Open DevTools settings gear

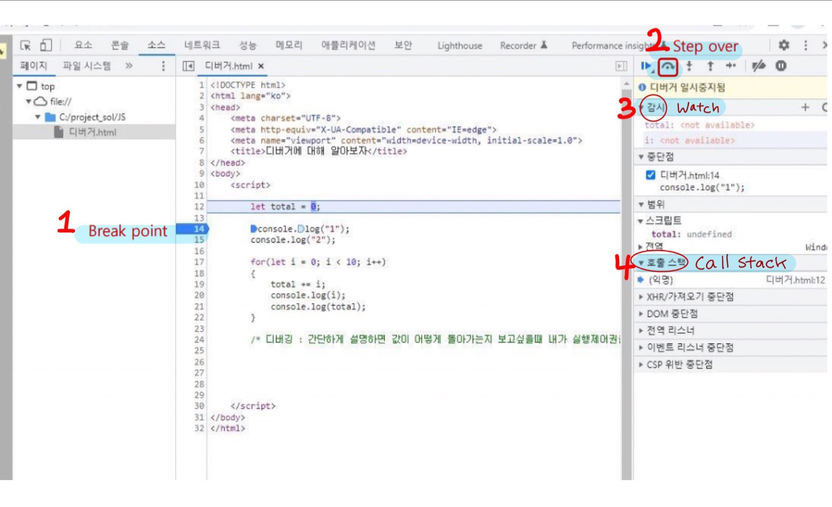point(783,45)
